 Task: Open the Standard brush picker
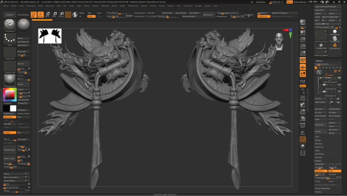10,25
